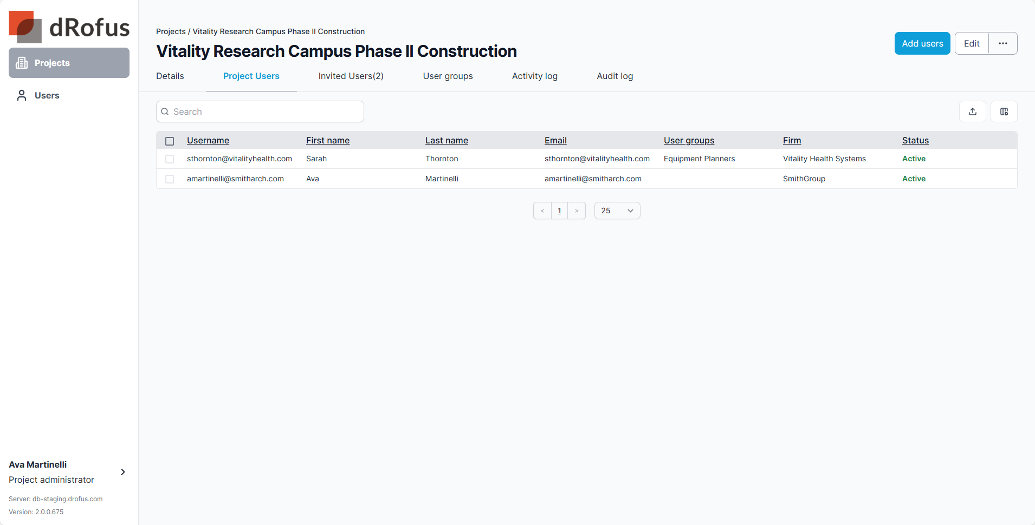1035x525 pixels.
Task: Sort the table by Status column
Action: click(x=915, y=140)
